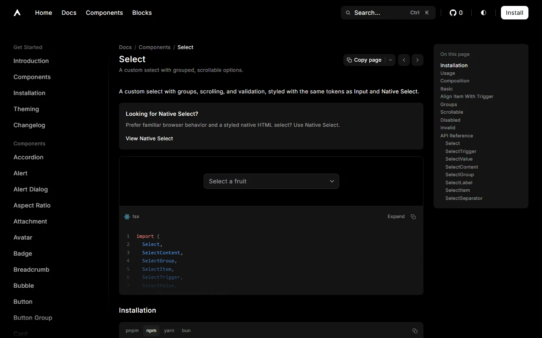
Task: Open Docs in top navigation
Action: (x=69, y=13)
